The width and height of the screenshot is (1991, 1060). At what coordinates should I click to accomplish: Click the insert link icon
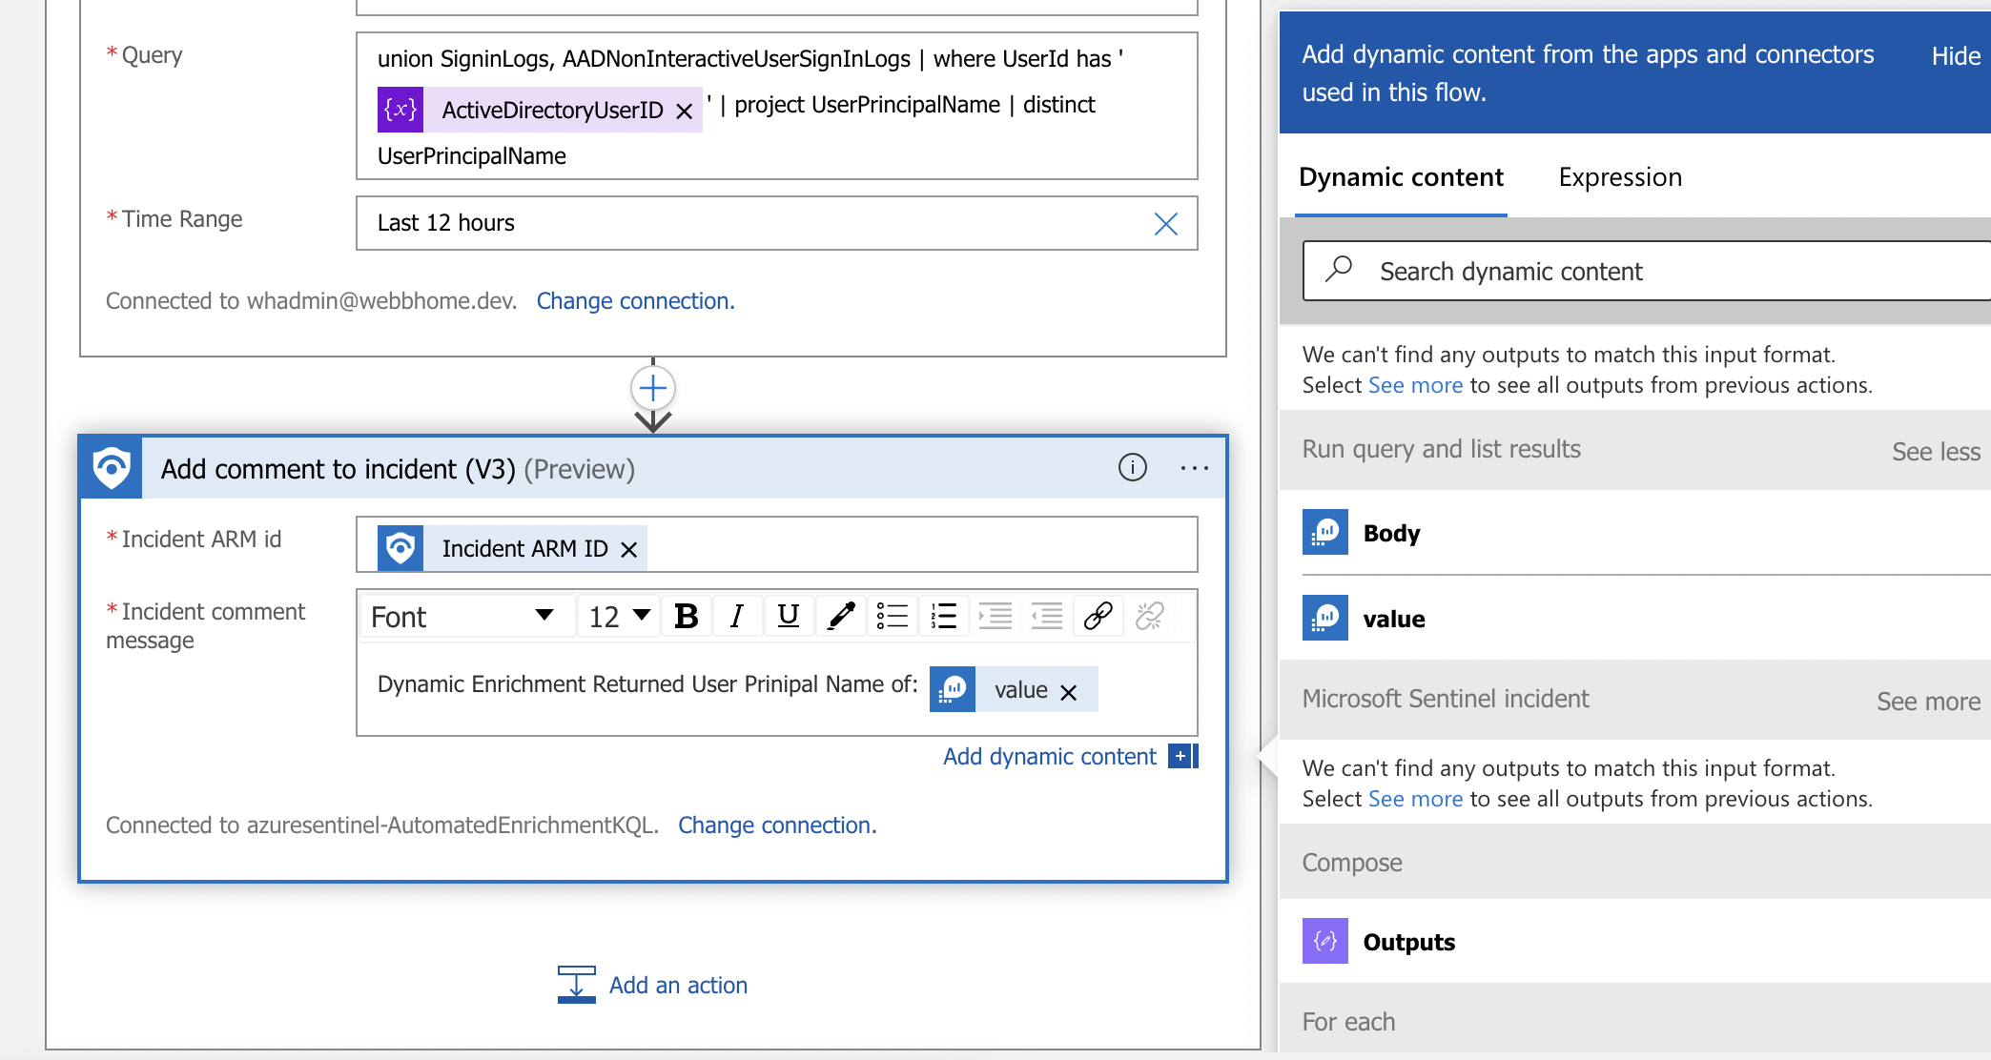click(x=1098, y=617)
